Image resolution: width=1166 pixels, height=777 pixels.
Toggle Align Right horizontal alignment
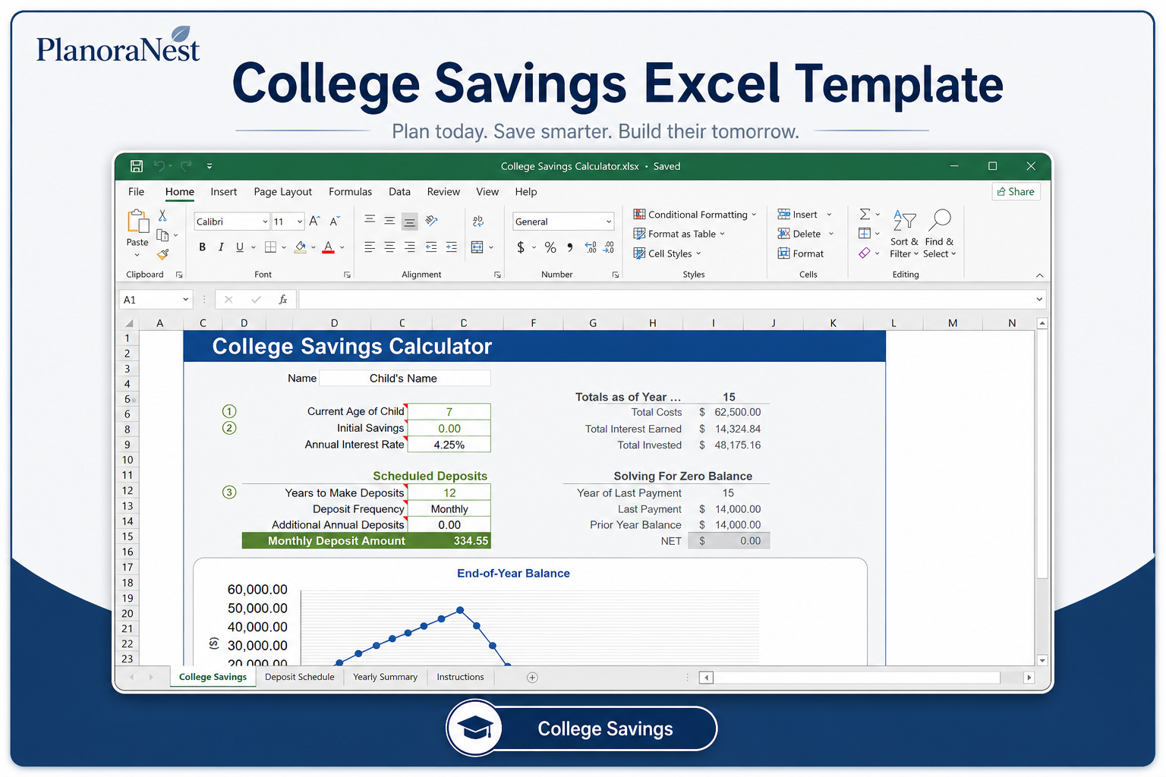point(410,247)
